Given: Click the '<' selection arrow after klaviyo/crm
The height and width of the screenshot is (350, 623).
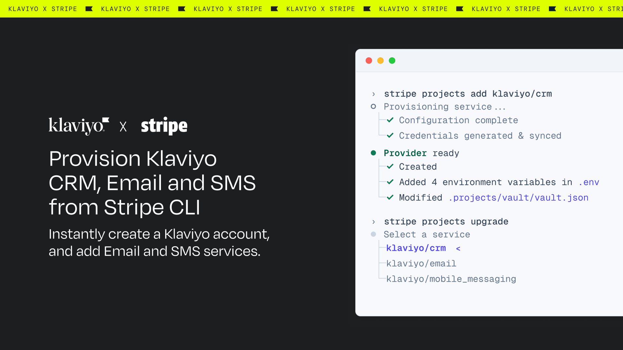Looking at the screenshot, I should pos(458,249).
